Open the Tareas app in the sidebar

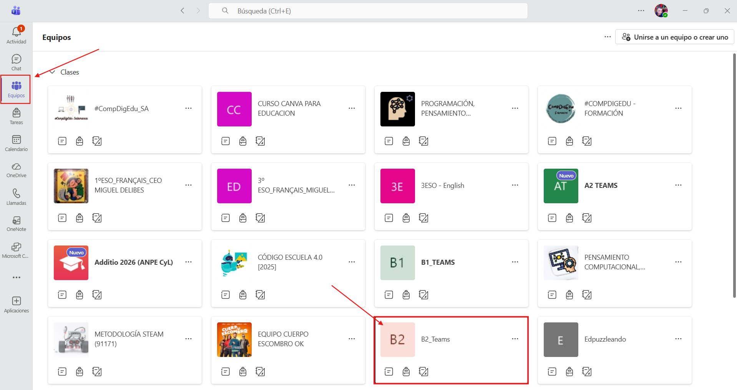coord(16,116)
